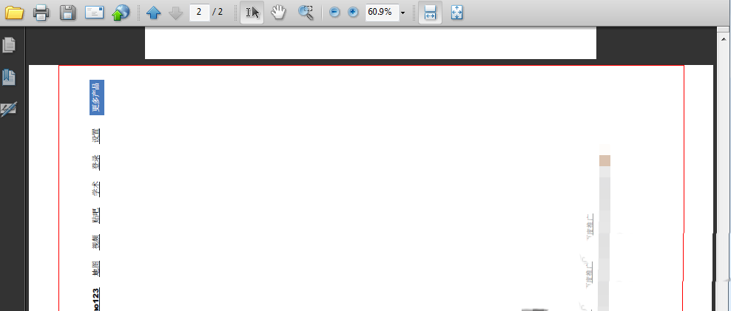Go to previous page with blue up arrow
731x311 pixels.
153,13
